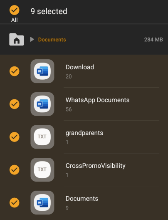Click the 9 selected header text

click(49, 11)
